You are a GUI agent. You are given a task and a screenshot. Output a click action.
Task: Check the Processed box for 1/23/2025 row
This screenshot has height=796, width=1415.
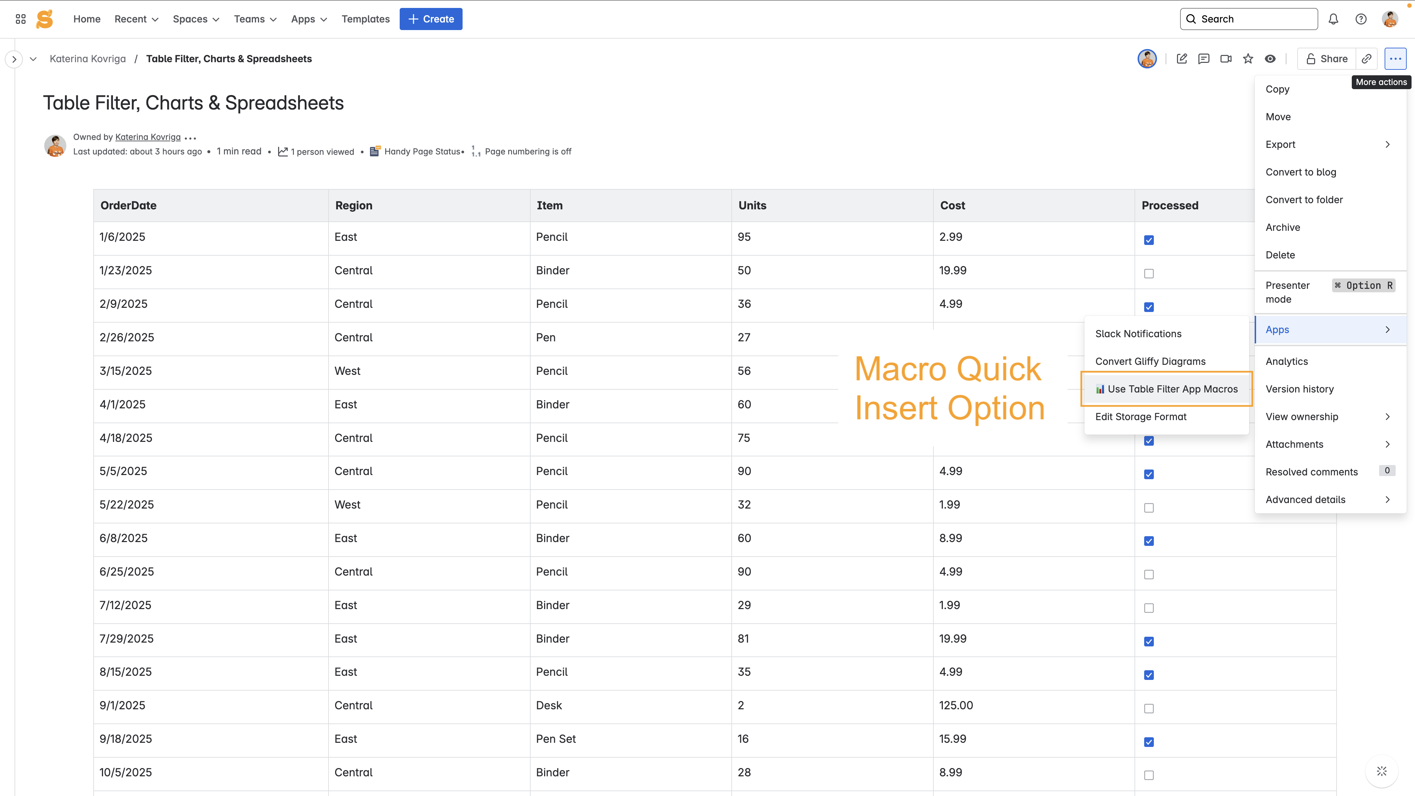pos(1149,274)
